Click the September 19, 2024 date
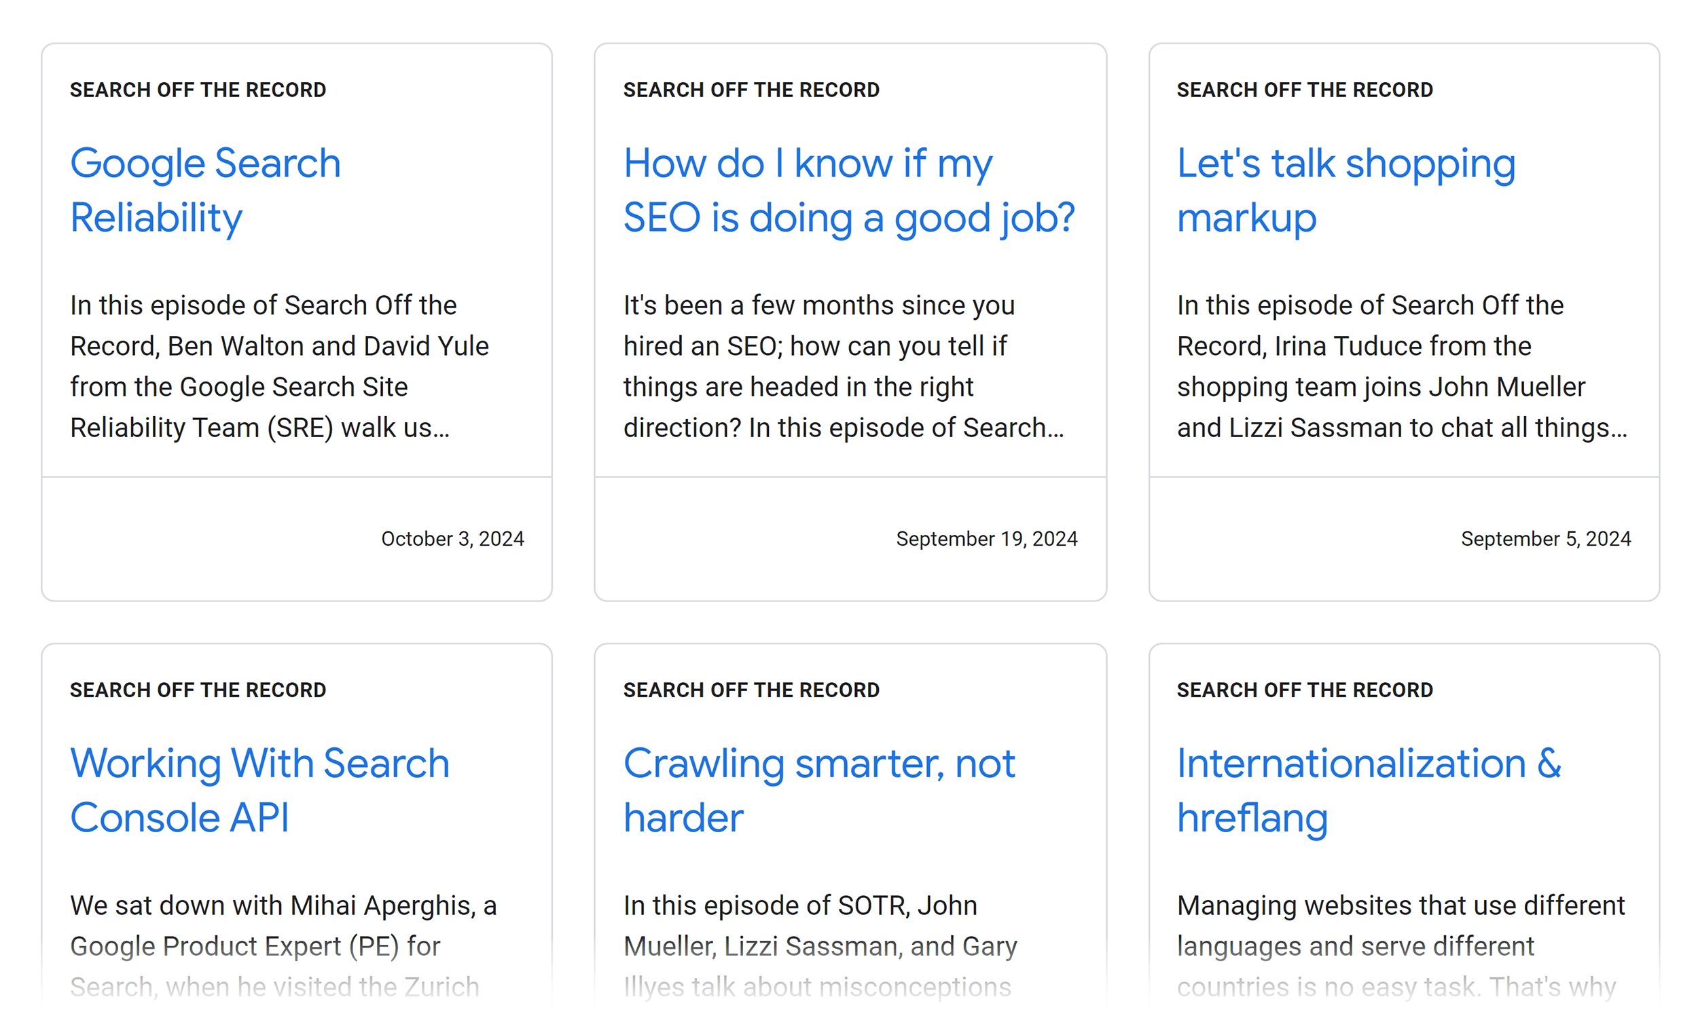This screenshot has width=1698, height=1010. click(986, 538)
